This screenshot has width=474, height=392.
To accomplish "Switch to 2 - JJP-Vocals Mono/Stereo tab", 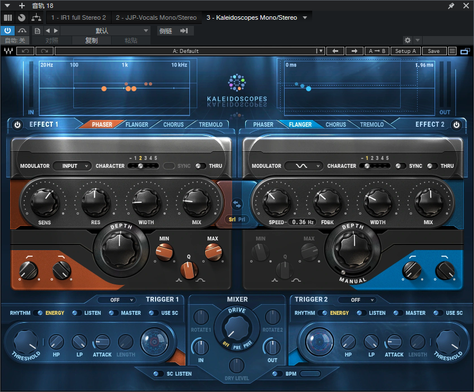I will click(x=156, y=17).
